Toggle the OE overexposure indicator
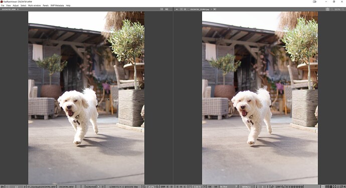Screen dimensions: 346x188 (x=210, y=186)
